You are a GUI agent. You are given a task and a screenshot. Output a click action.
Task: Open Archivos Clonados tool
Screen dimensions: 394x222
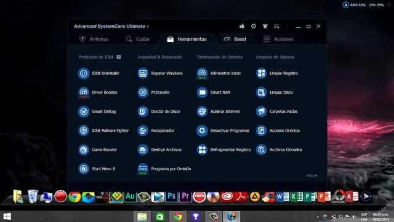coord(279,150)
